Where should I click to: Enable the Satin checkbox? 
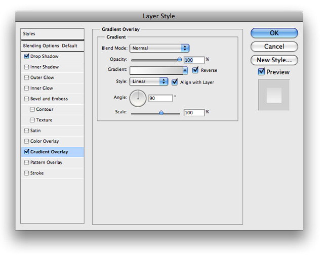point(26,131)
